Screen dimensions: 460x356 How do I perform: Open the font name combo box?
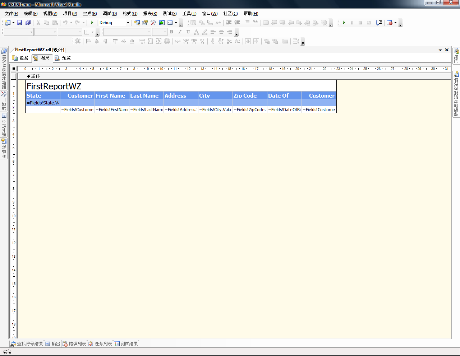(x=127, y=32)
